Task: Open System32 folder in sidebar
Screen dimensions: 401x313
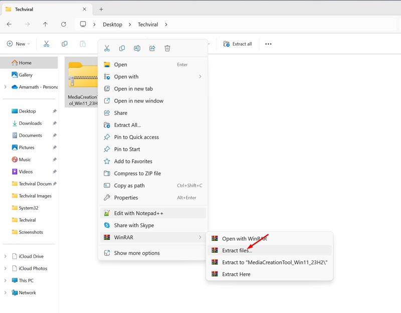Action: [29, 208]
